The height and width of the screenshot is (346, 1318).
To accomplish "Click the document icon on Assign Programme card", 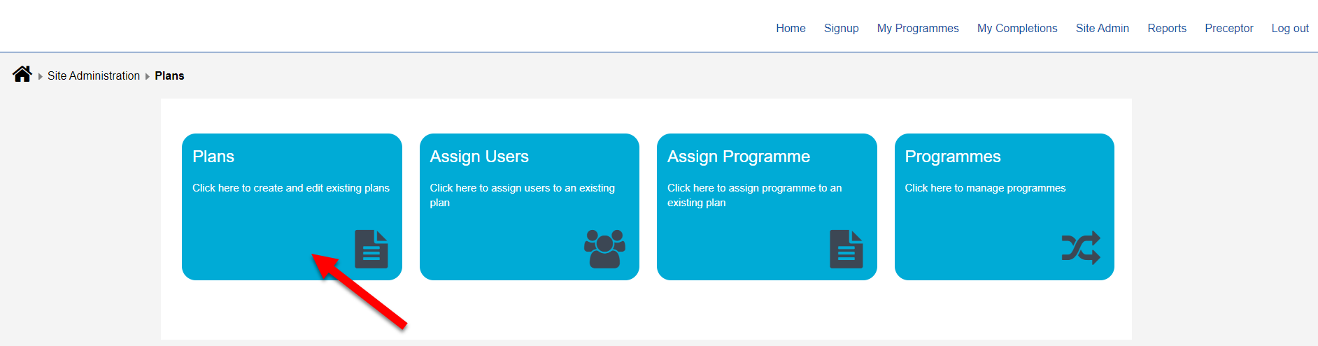I will tap(846, 249).
